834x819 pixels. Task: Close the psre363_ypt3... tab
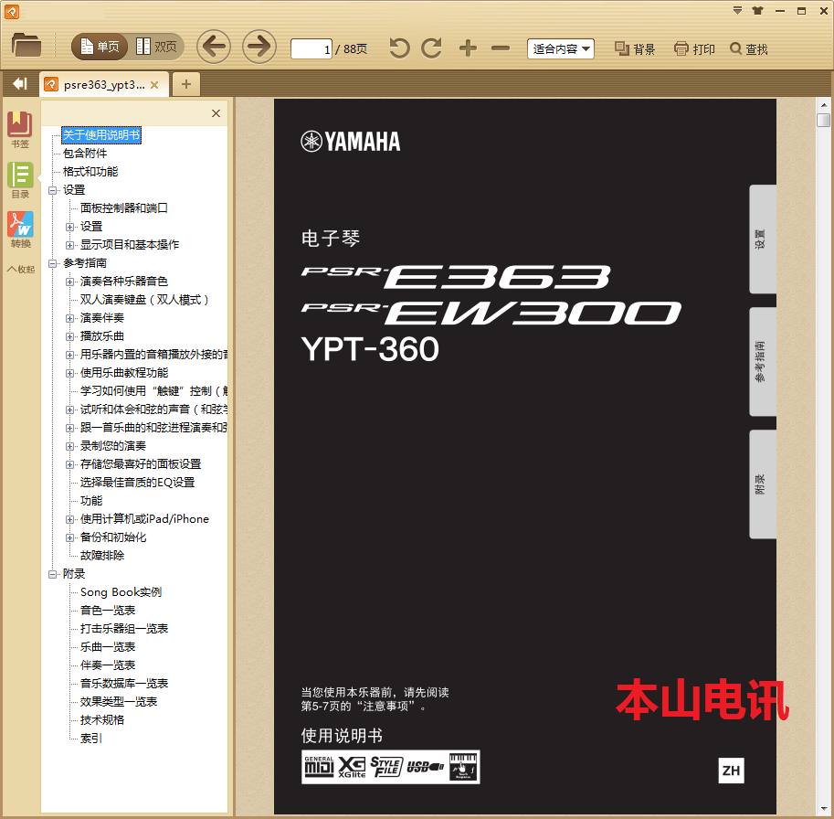[154, 85]
